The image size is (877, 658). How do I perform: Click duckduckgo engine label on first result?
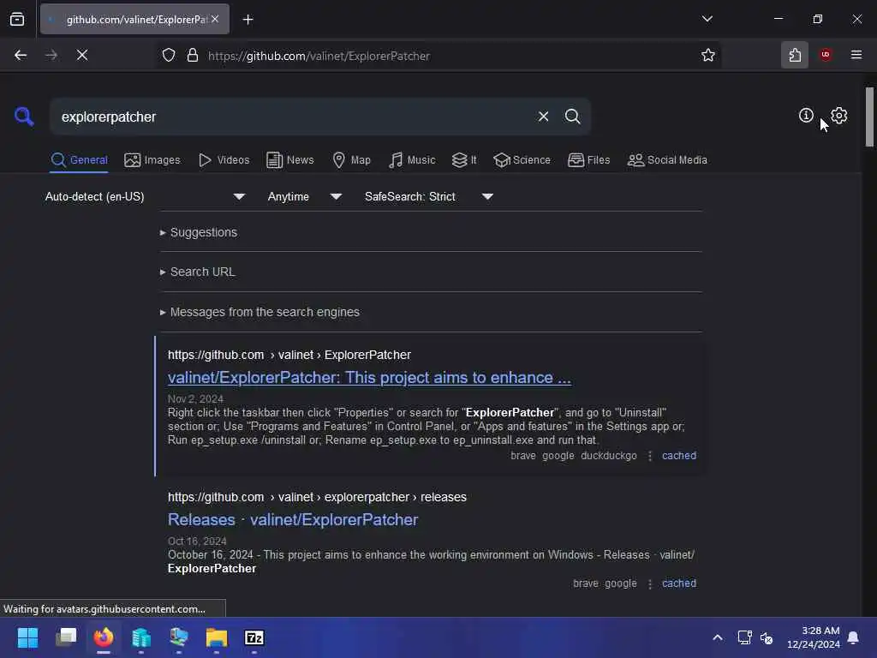click(609, 456)
